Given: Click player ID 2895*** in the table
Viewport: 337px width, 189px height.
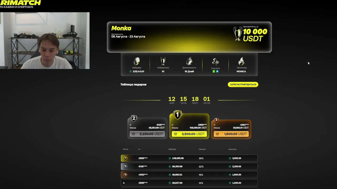Looking at the screenshot, I should (x=143, y=158).
